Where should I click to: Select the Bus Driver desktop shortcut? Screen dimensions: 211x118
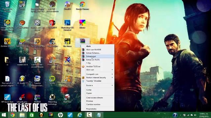[67, 43]
